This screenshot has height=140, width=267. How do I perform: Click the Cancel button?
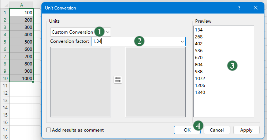217,130
